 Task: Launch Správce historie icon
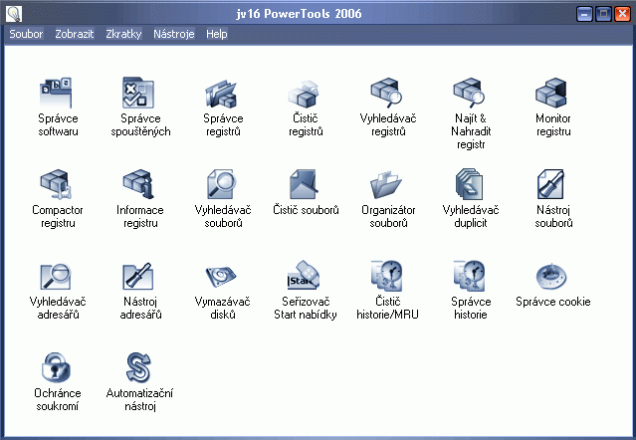(x=470, y=276)
